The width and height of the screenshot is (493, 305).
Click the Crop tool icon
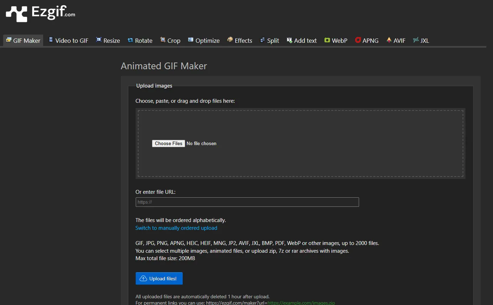coord(163,40)
